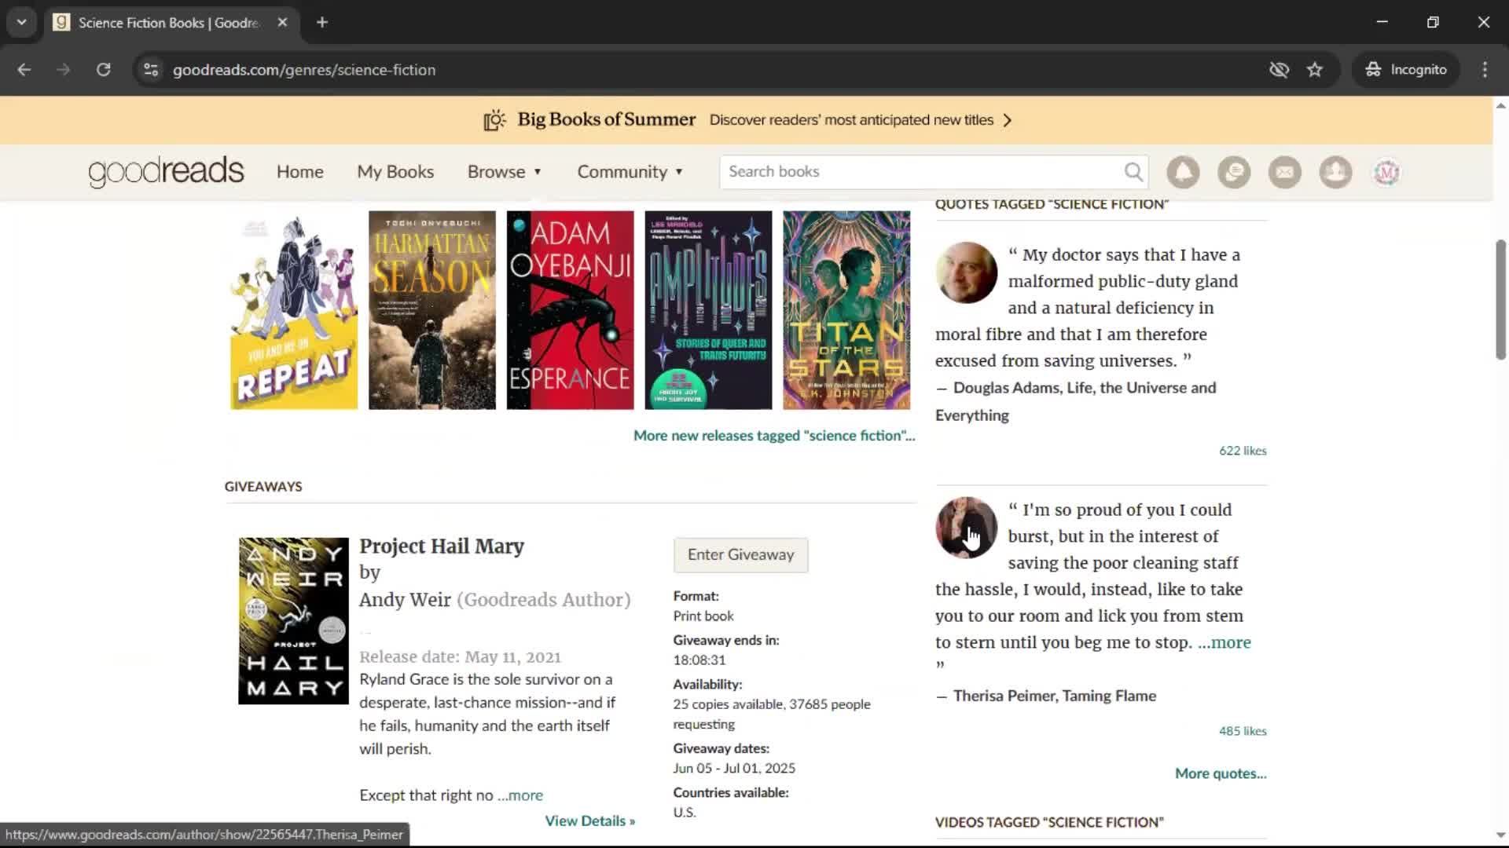Click Discover readers' most anticipated new titles

[851, 120]
